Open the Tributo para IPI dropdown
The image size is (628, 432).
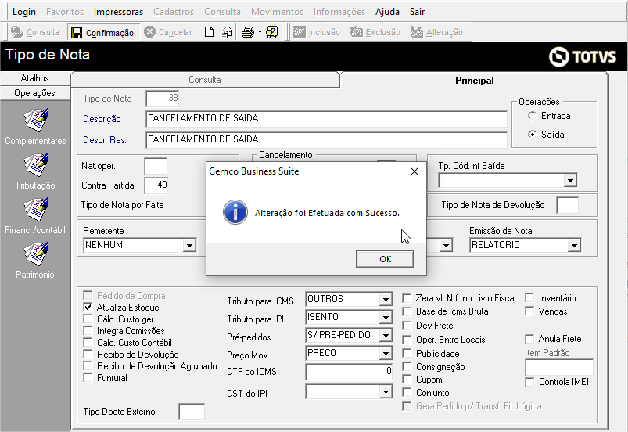(x=386, y=318)
